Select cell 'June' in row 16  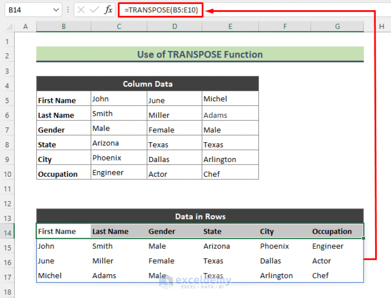(64, 261)
